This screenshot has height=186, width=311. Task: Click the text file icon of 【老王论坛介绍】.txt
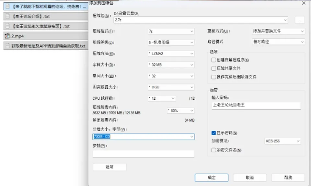coord(7,16)
